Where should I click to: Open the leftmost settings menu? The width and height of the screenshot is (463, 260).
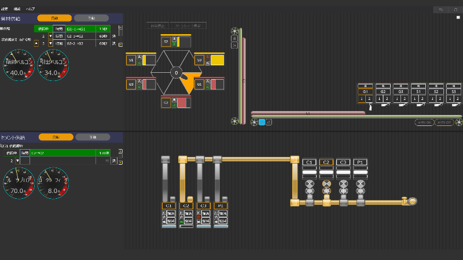4,10
